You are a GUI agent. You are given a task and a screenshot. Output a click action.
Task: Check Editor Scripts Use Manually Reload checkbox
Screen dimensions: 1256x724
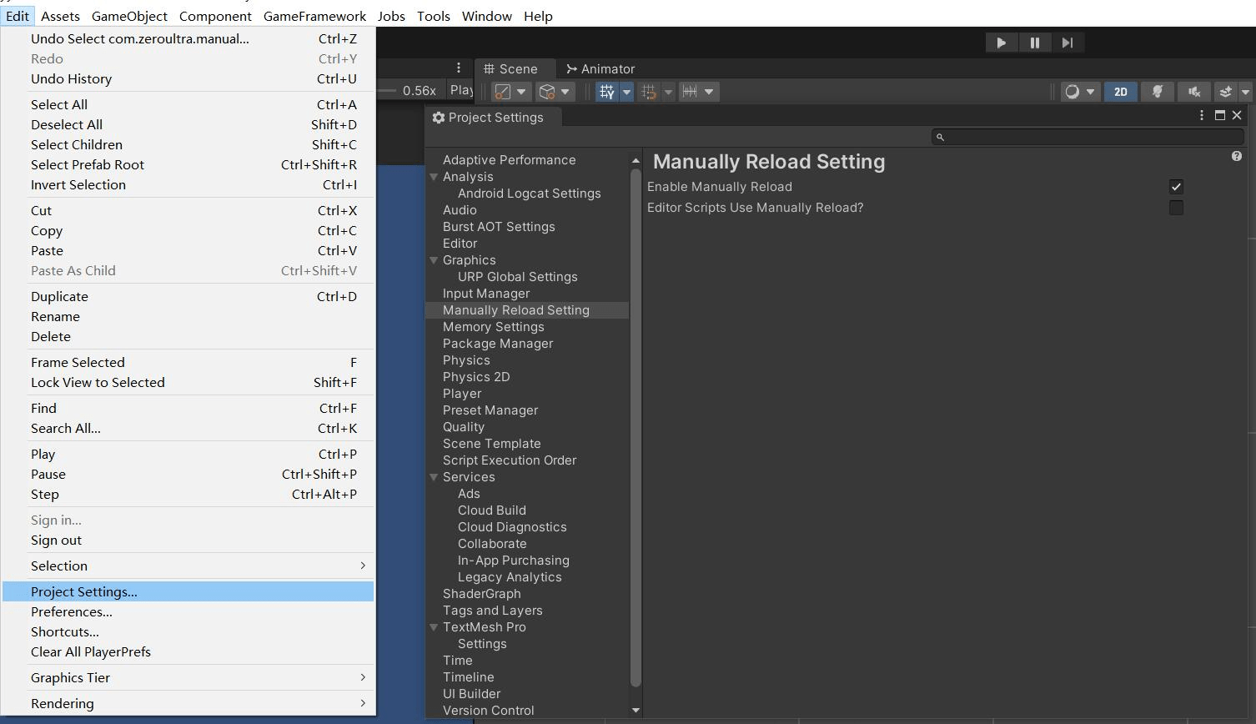point(1176,208)
